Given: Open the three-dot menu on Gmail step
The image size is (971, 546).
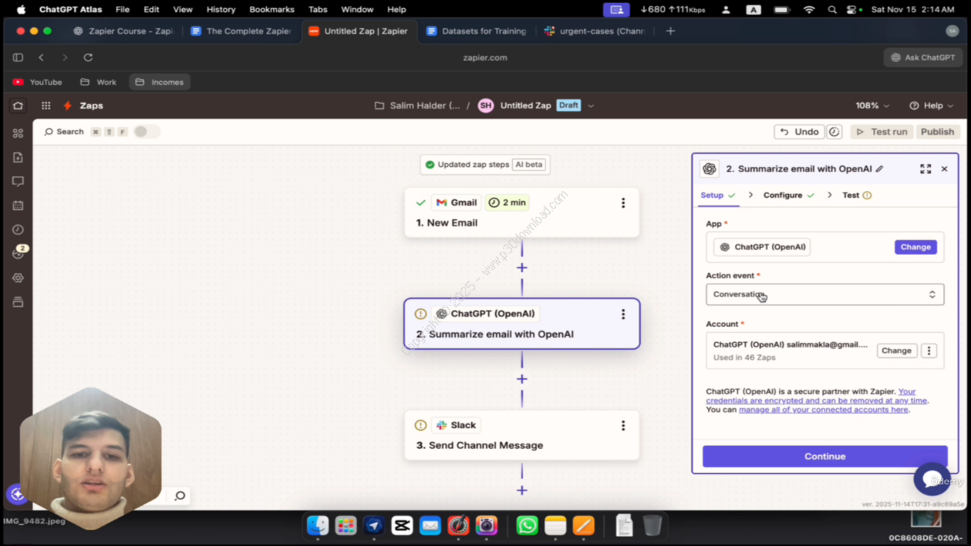Looking at the screenshot, I should [x=623, y=203].
